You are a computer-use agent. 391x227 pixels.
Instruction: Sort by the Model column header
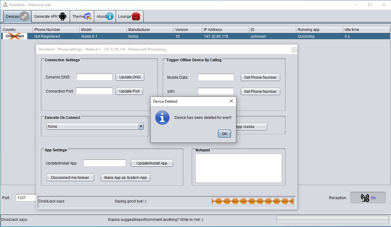[103, 30]
